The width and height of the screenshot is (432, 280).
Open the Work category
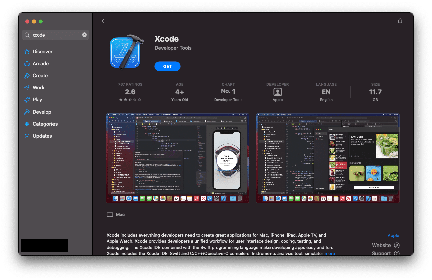[38, 88]
